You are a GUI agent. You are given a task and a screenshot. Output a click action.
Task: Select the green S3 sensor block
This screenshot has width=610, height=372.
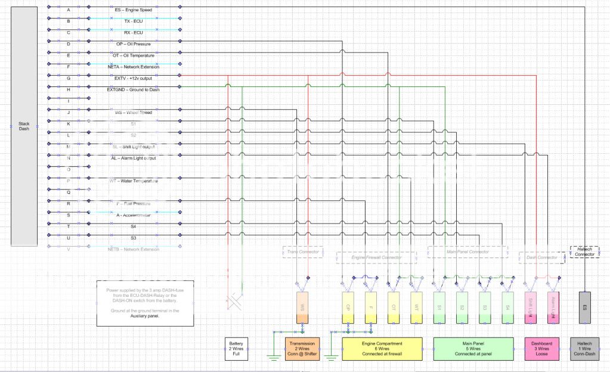(485, 308)
